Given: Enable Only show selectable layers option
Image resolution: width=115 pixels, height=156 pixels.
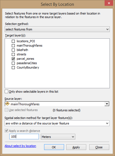Looking at the screenshot, I should [7, 92].
